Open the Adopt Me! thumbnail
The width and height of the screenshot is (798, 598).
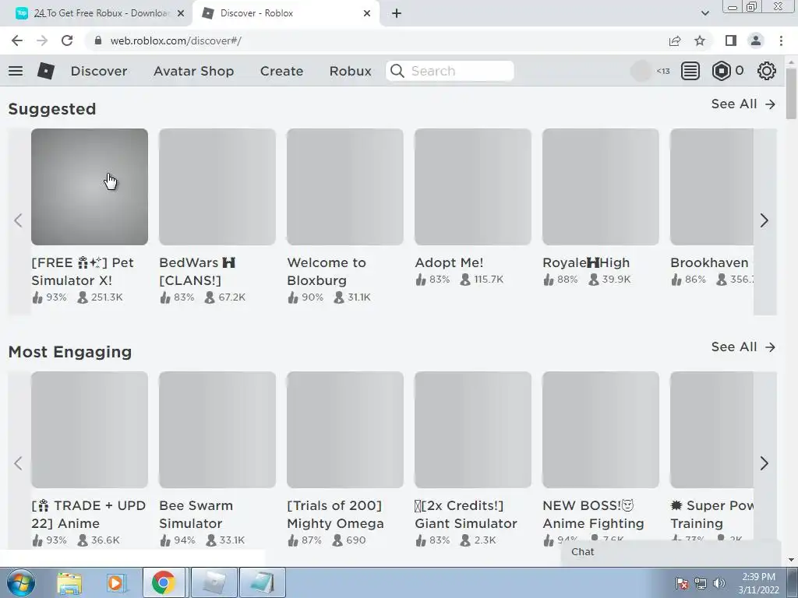pos(473,187)
